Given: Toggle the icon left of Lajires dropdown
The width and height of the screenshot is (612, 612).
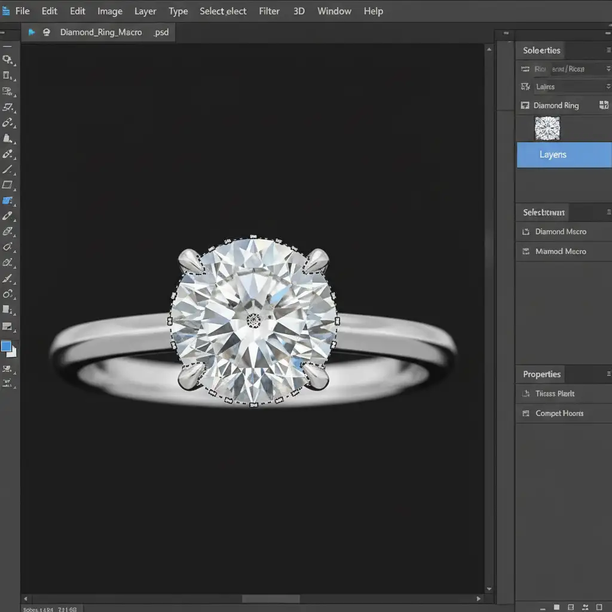Looking at the screenshot, I should click(525, 87).
